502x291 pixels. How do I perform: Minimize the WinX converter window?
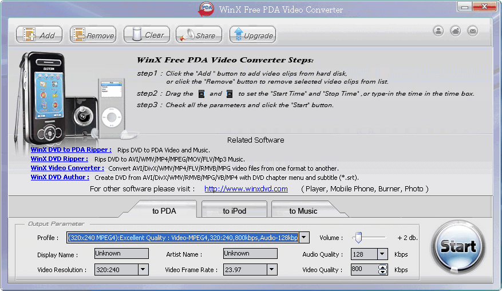tap(465, 7)
